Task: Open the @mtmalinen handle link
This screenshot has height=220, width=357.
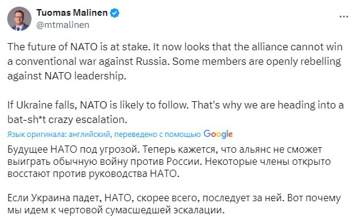Action: (x=63, y=25)
